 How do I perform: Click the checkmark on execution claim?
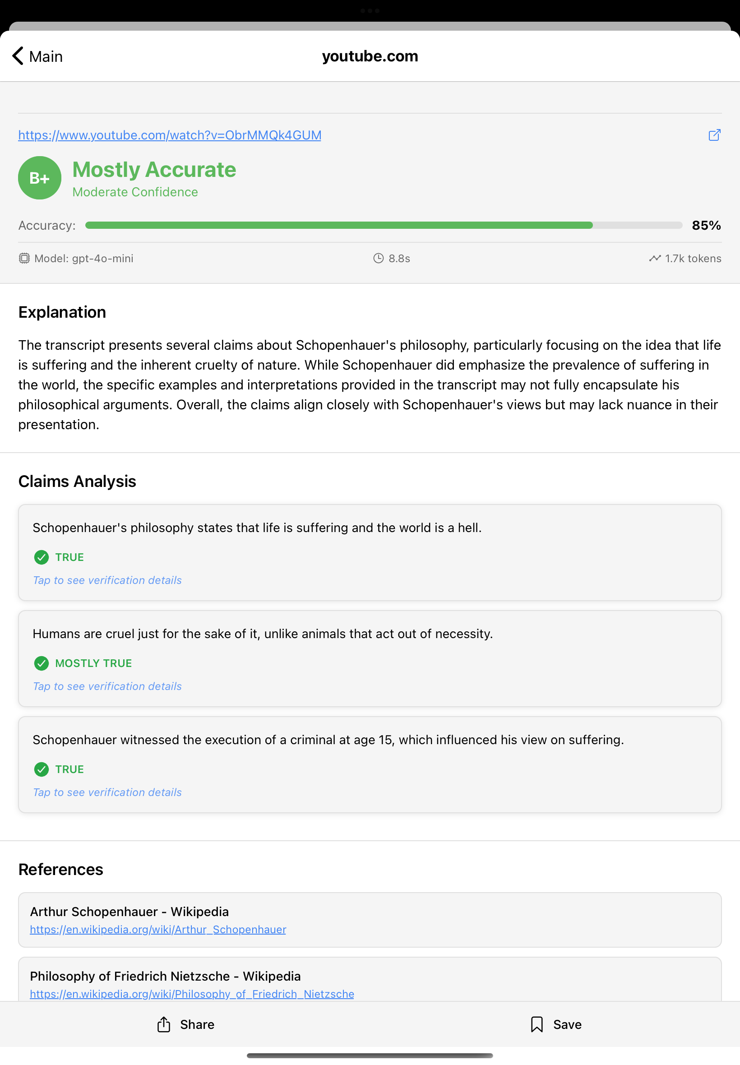pos(41,769)
